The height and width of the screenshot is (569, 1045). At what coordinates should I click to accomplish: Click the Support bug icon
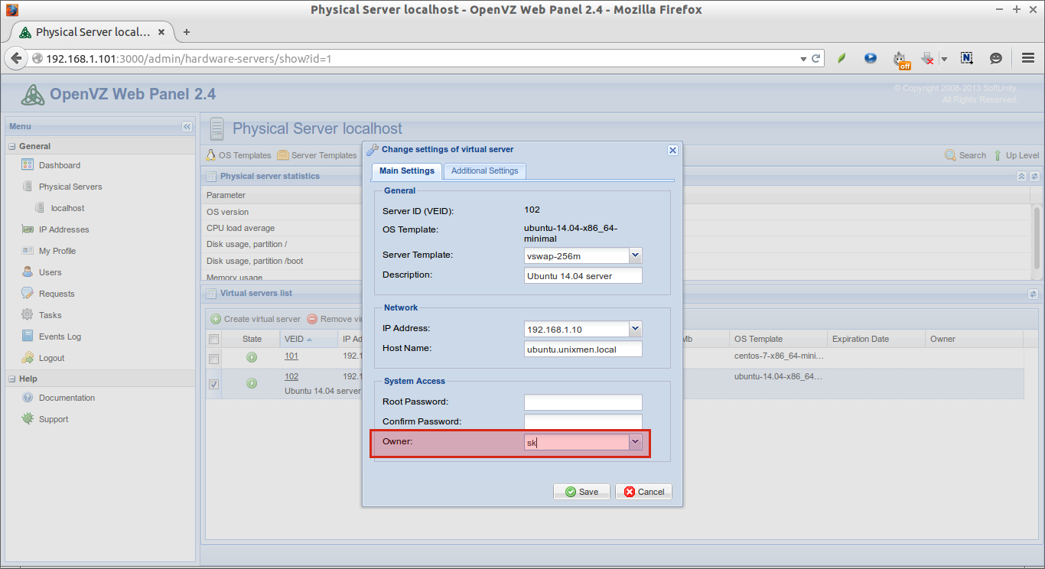(28, 419)
